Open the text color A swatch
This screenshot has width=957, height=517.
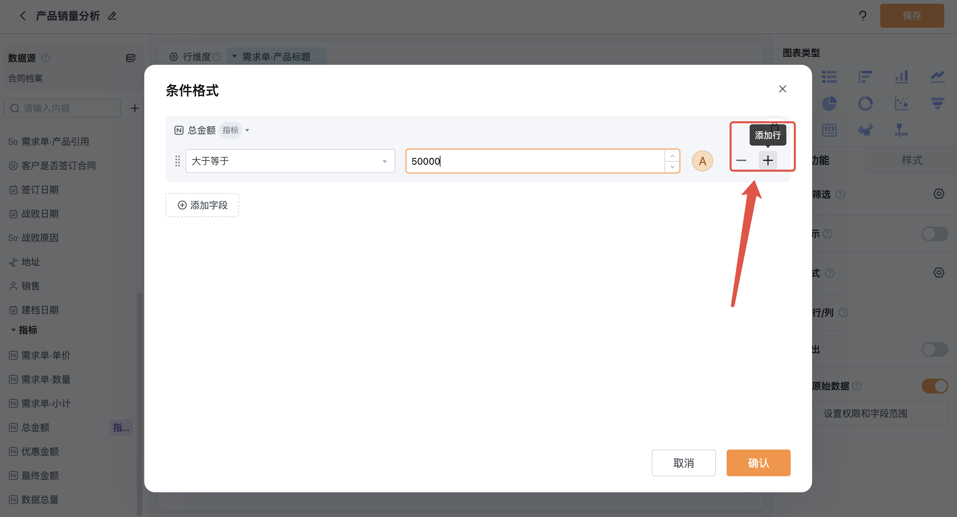click(702, 161)
